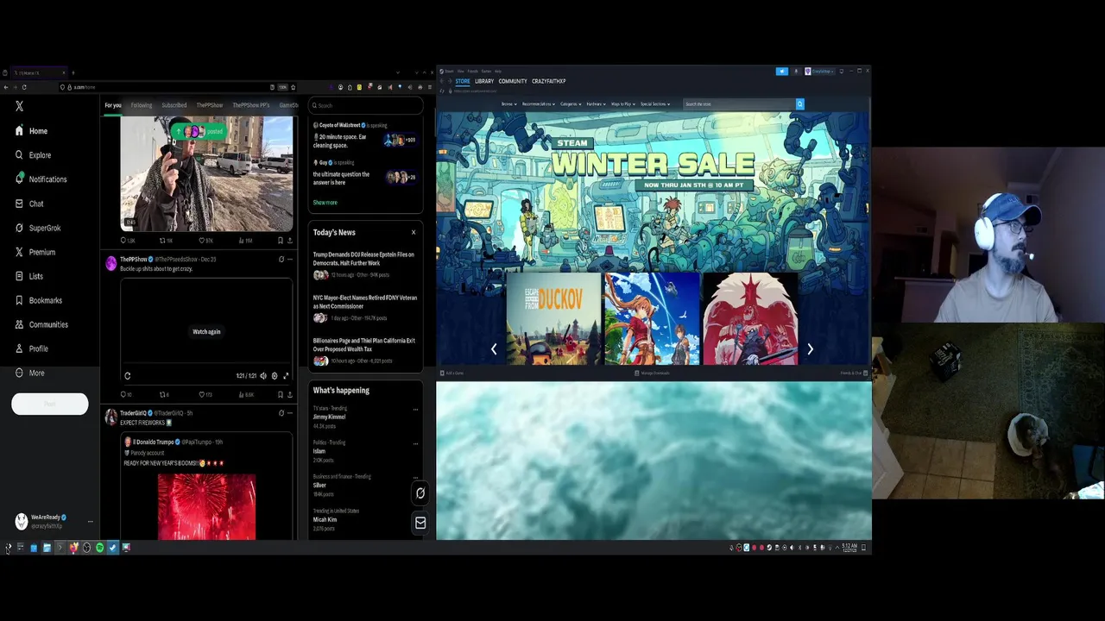Image resolution: width=1105 pixels, height=621 pixels.
Task: Open more options on TraderGirlQ post
Action: point(289,413)
